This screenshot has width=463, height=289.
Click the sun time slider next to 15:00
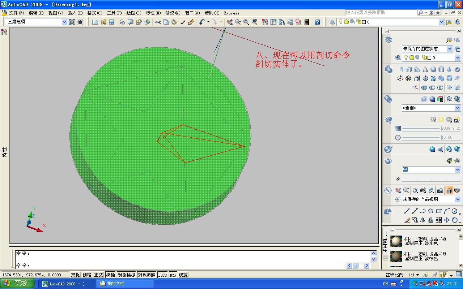[421, 138]
